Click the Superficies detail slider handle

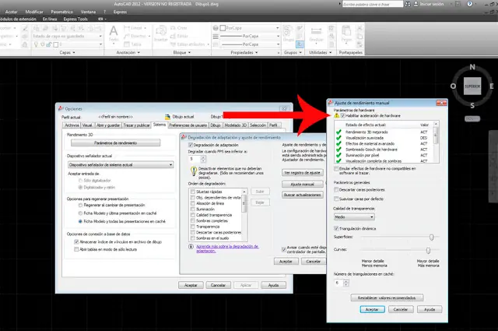tap(431, 238)
